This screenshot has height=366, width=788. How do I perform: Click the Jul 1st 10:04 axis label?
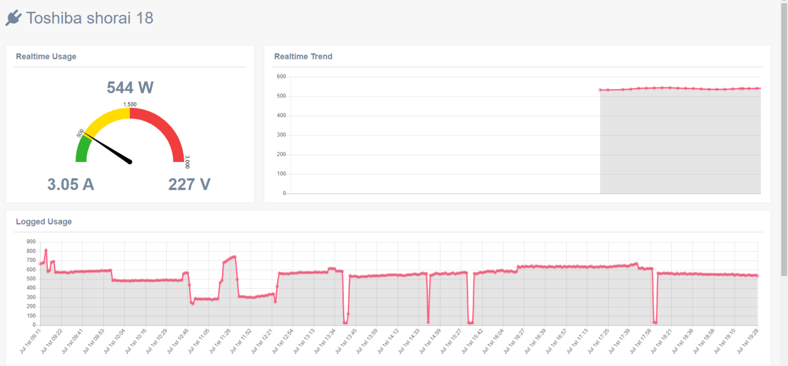[x=115, y=341]
